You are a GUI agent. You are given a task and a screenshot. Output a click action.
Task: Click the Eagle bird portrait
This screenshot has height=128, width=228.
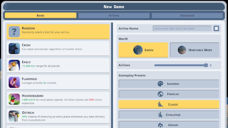point(14,65)
